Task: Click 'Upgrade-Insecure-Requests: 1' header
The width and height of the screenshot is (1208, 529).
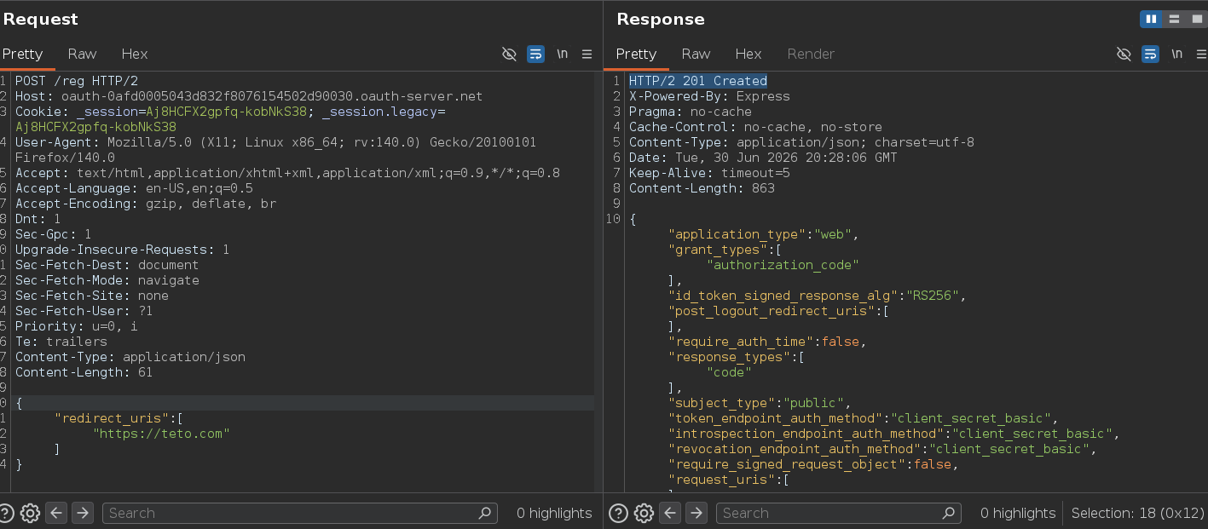Action: click(x=122, y=250)
